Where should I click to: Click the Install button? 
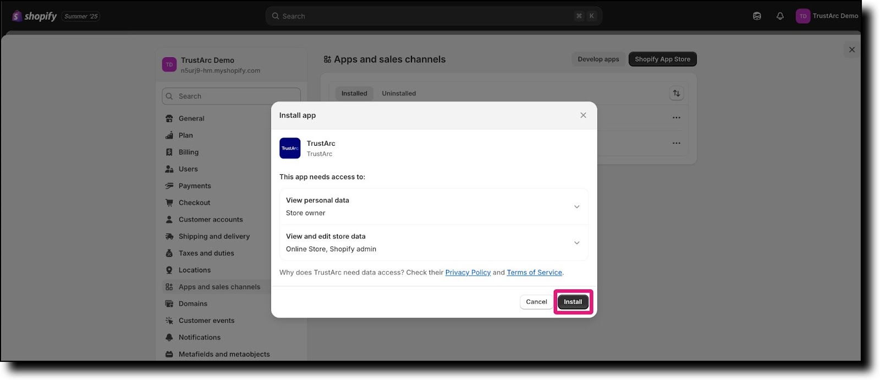573,302
